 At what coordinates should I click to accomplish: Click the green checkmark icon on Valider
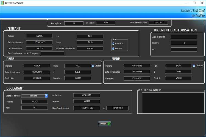click(109, 124)
